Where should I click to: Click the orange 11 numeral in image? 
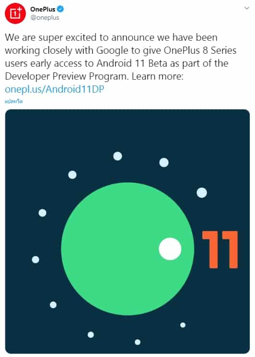pyautogui.click(x=220, y=250)
